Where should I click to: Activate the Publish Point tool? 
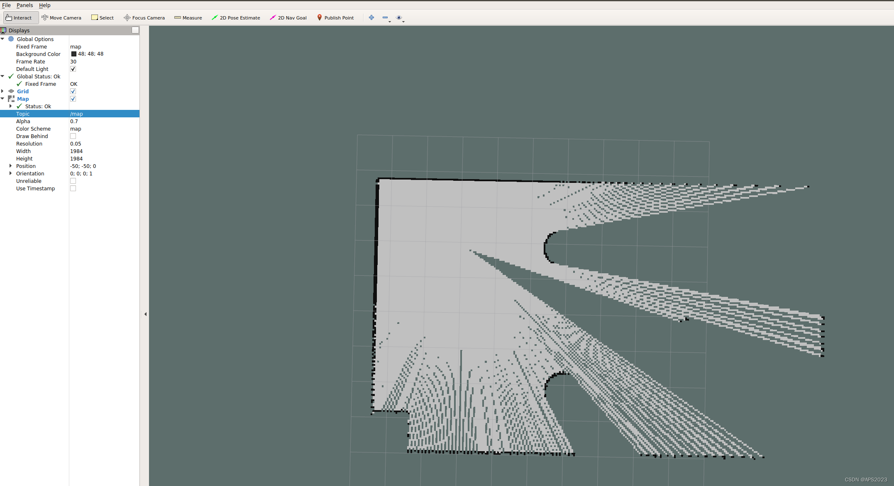point(335,18)
